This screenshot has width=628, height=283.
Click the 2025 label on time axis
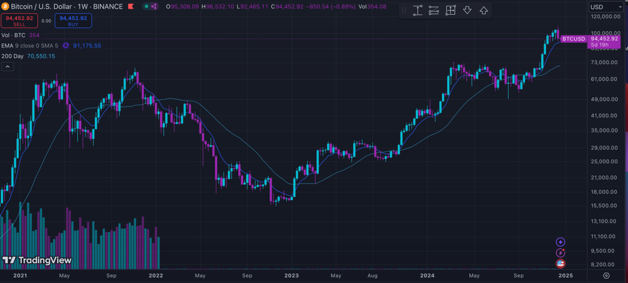click(x=565, y=275)
